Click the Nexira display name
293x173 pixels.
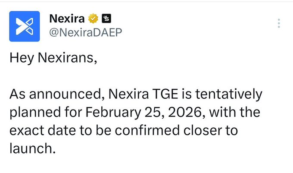[x=67, y=19]
